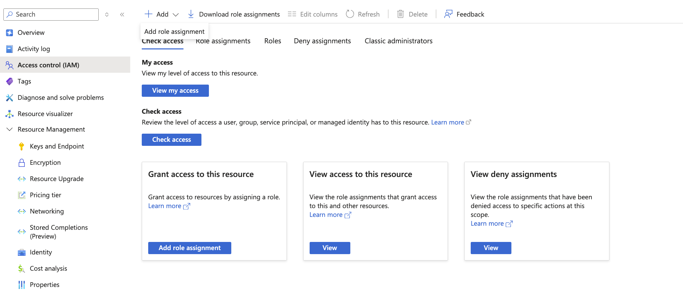The height and width of the screenshot is (291, 683).
Task: Collapse the sidebar with double chevron
Action: (122, 15)
